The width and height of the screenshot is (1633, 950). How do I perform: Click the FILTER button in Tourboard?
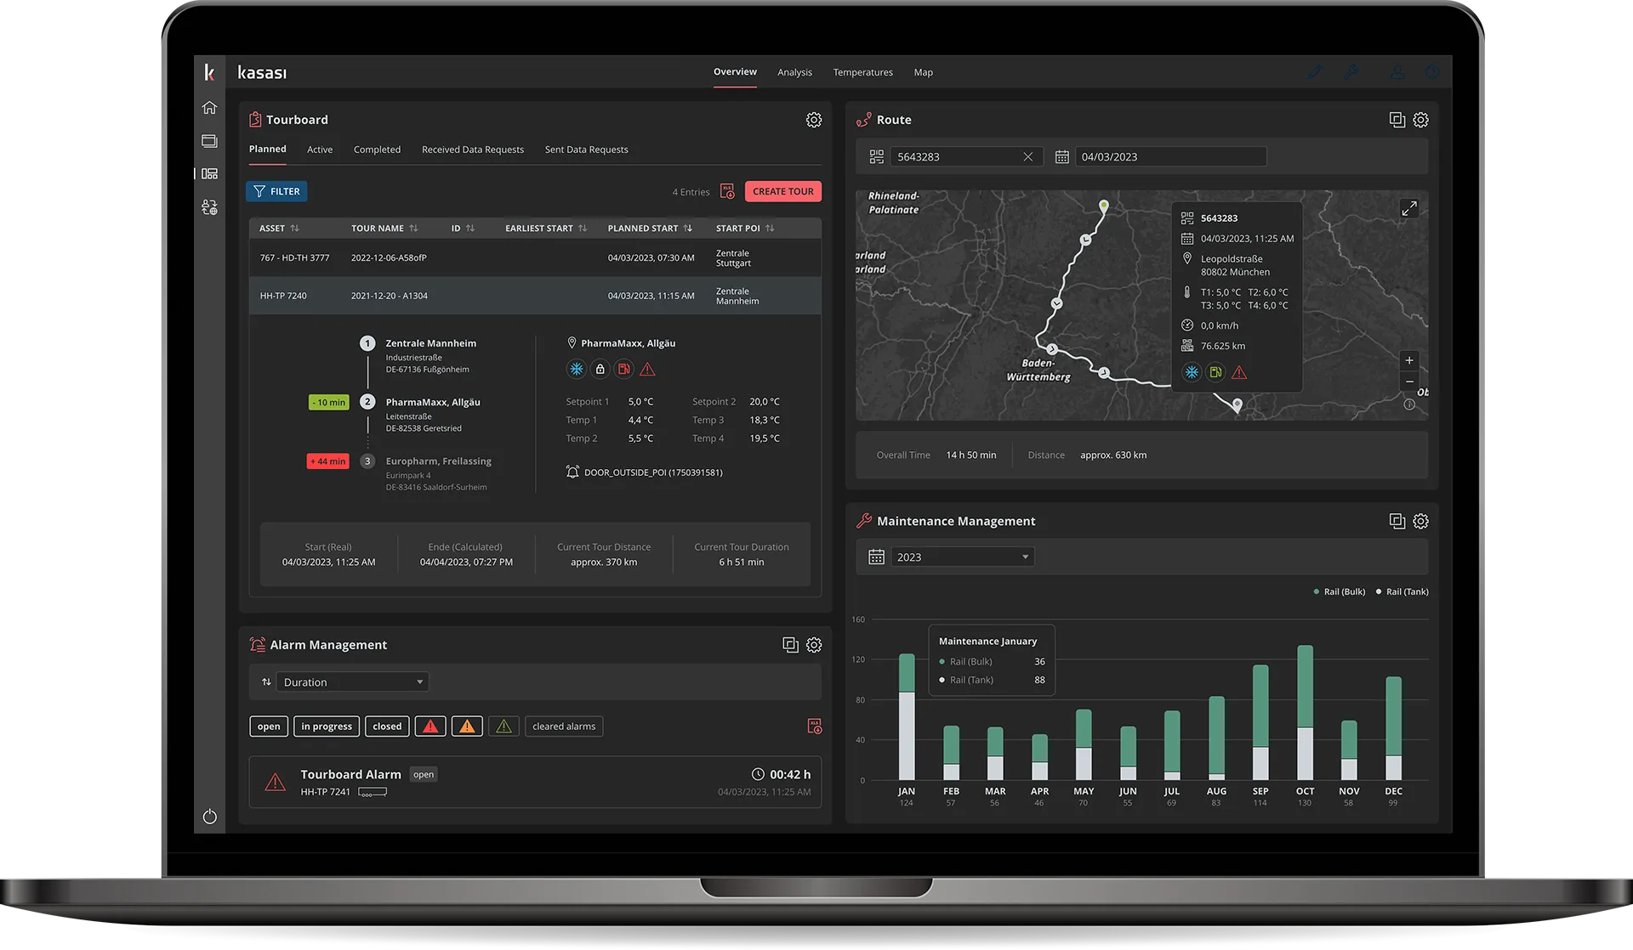point(276,192)
